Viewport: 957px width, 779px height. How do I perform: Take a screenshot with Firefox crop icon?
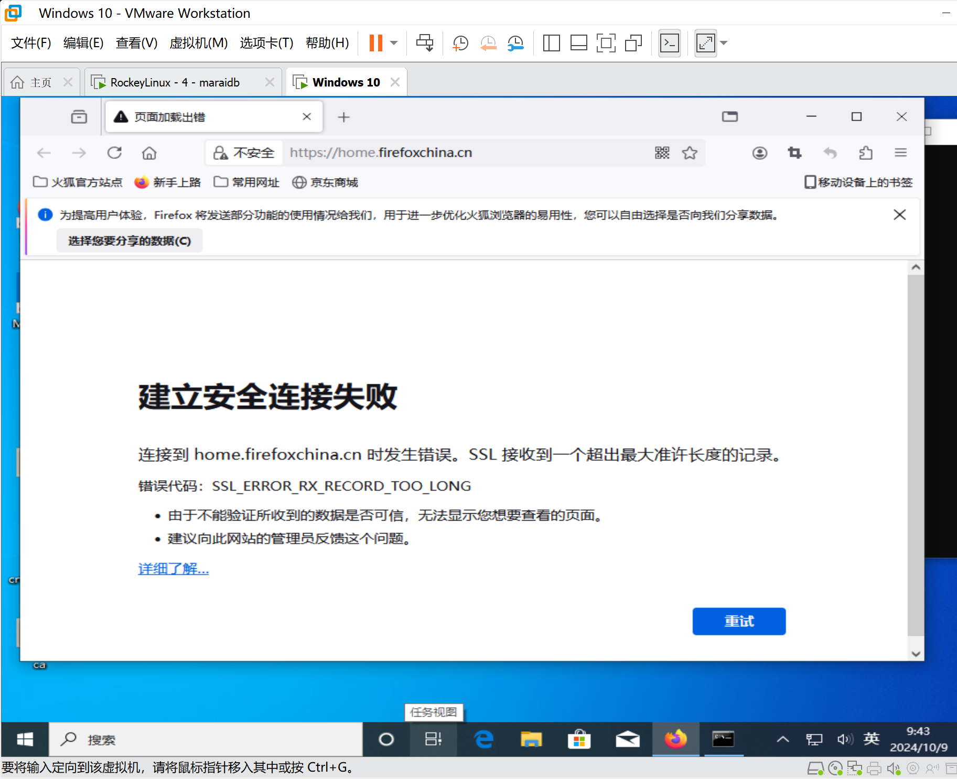[794, 153]
